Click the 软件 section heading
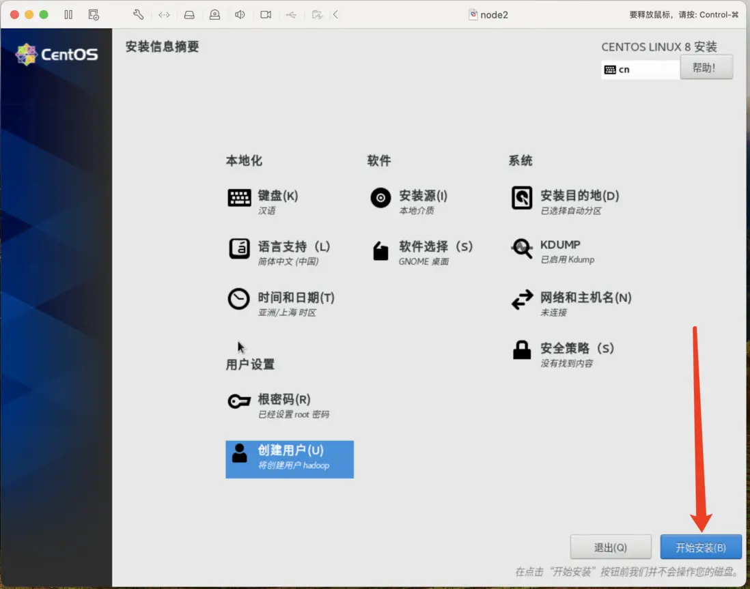Viewport: 750px width, 589px height. [x=379, y=160]
